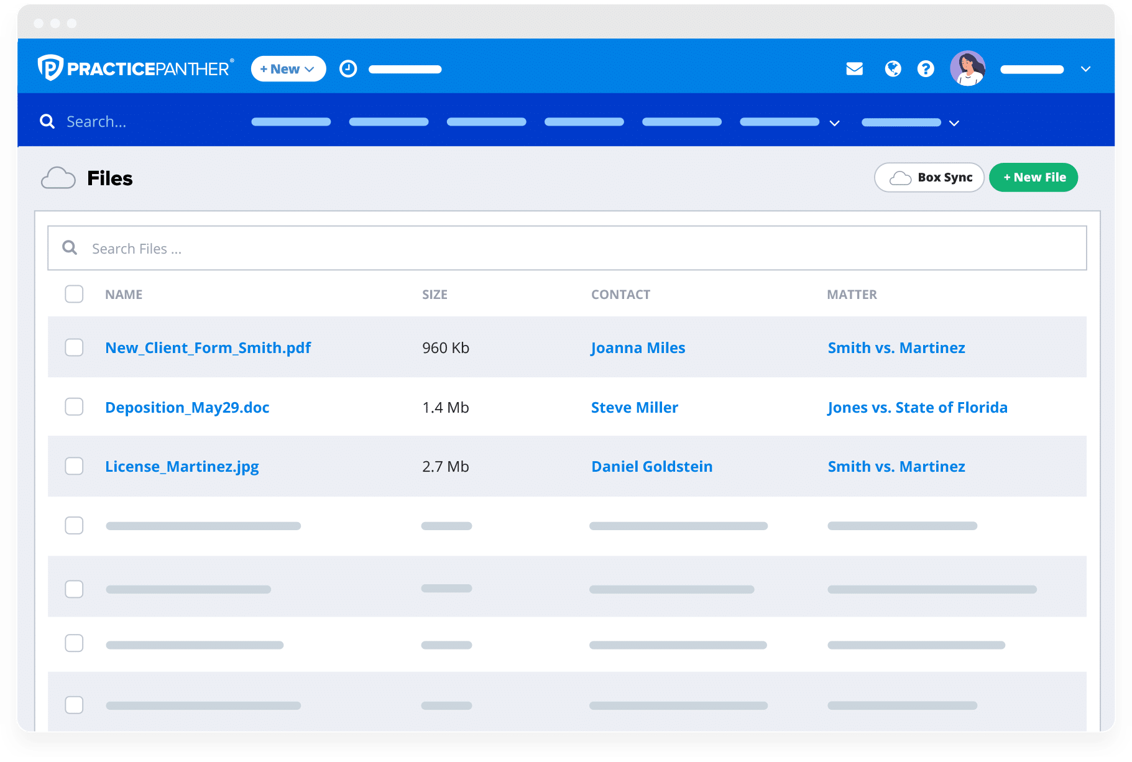The height and width of the screenshot is (762, 1132).
Task: Click the user avatar picture
Action: [x=968, y=68]
